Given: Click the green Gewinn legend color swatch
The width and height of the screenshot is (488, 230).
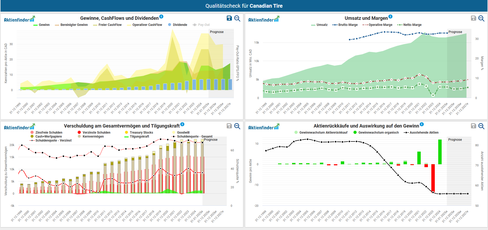Looking at the screenshot, I should pos(35,25).
